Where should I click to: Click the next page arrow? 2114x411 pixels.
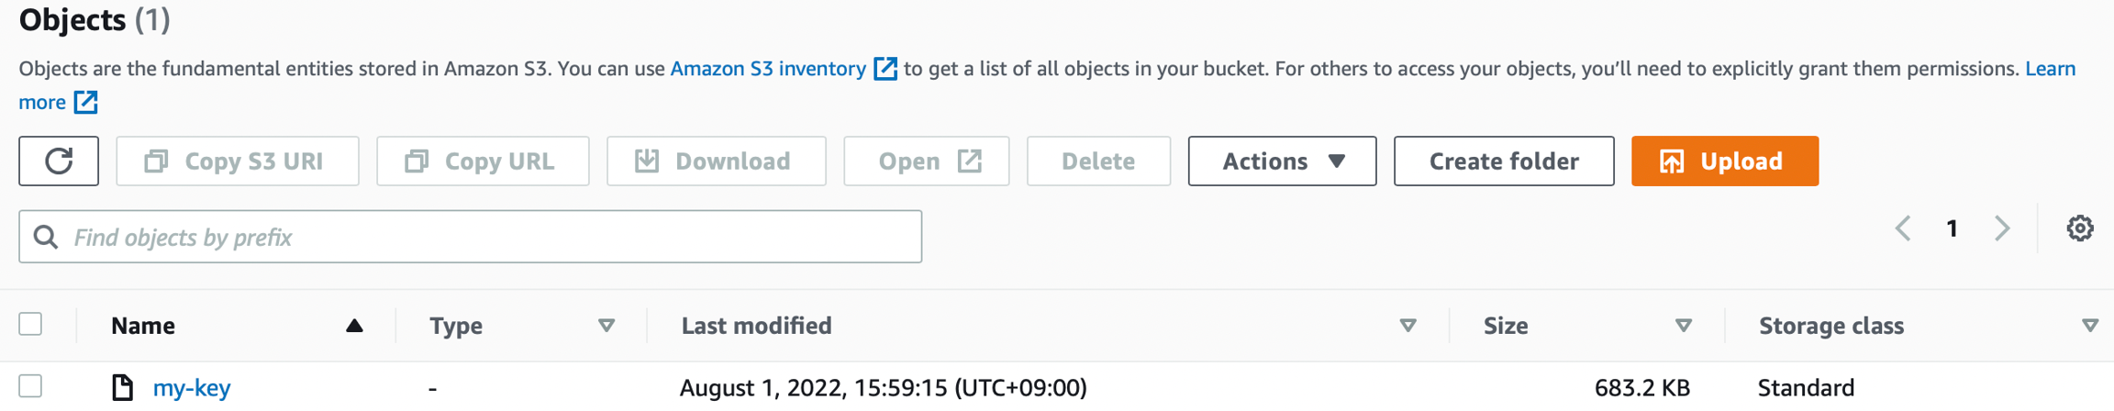(x=2002, y=228)
